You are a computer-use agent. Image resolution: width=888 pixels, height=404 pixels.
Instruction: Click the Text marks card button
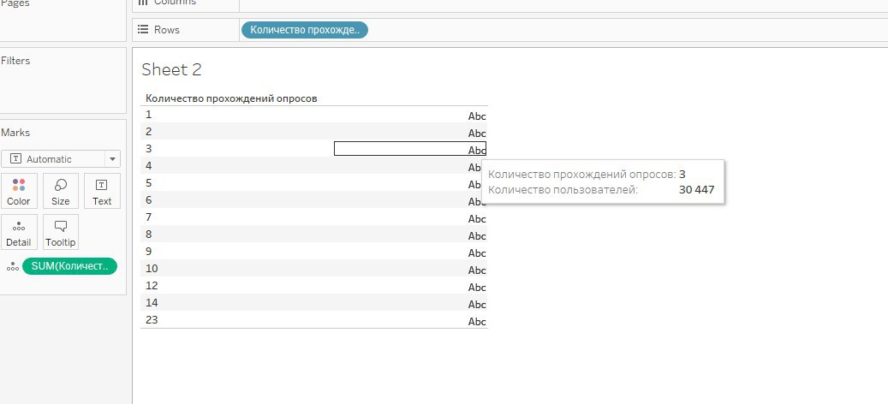102,191
